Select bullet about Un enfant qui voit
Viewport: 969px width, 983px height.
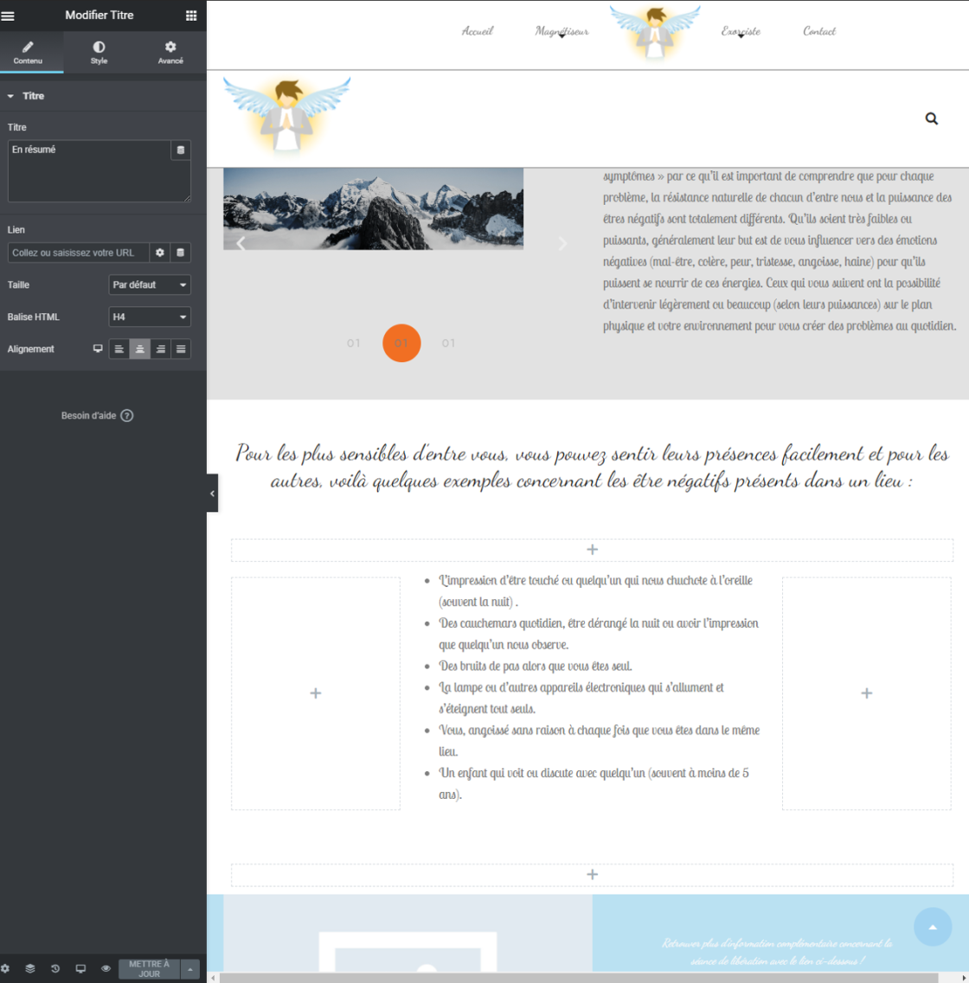click(x=594, y=783)
